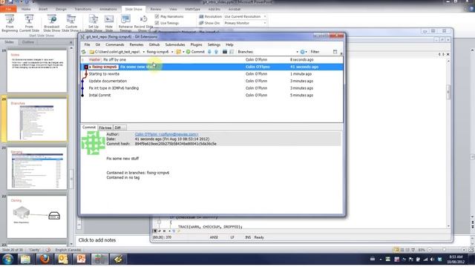Select the Commit details tab
475x267 pixels.
pos(89,128)
